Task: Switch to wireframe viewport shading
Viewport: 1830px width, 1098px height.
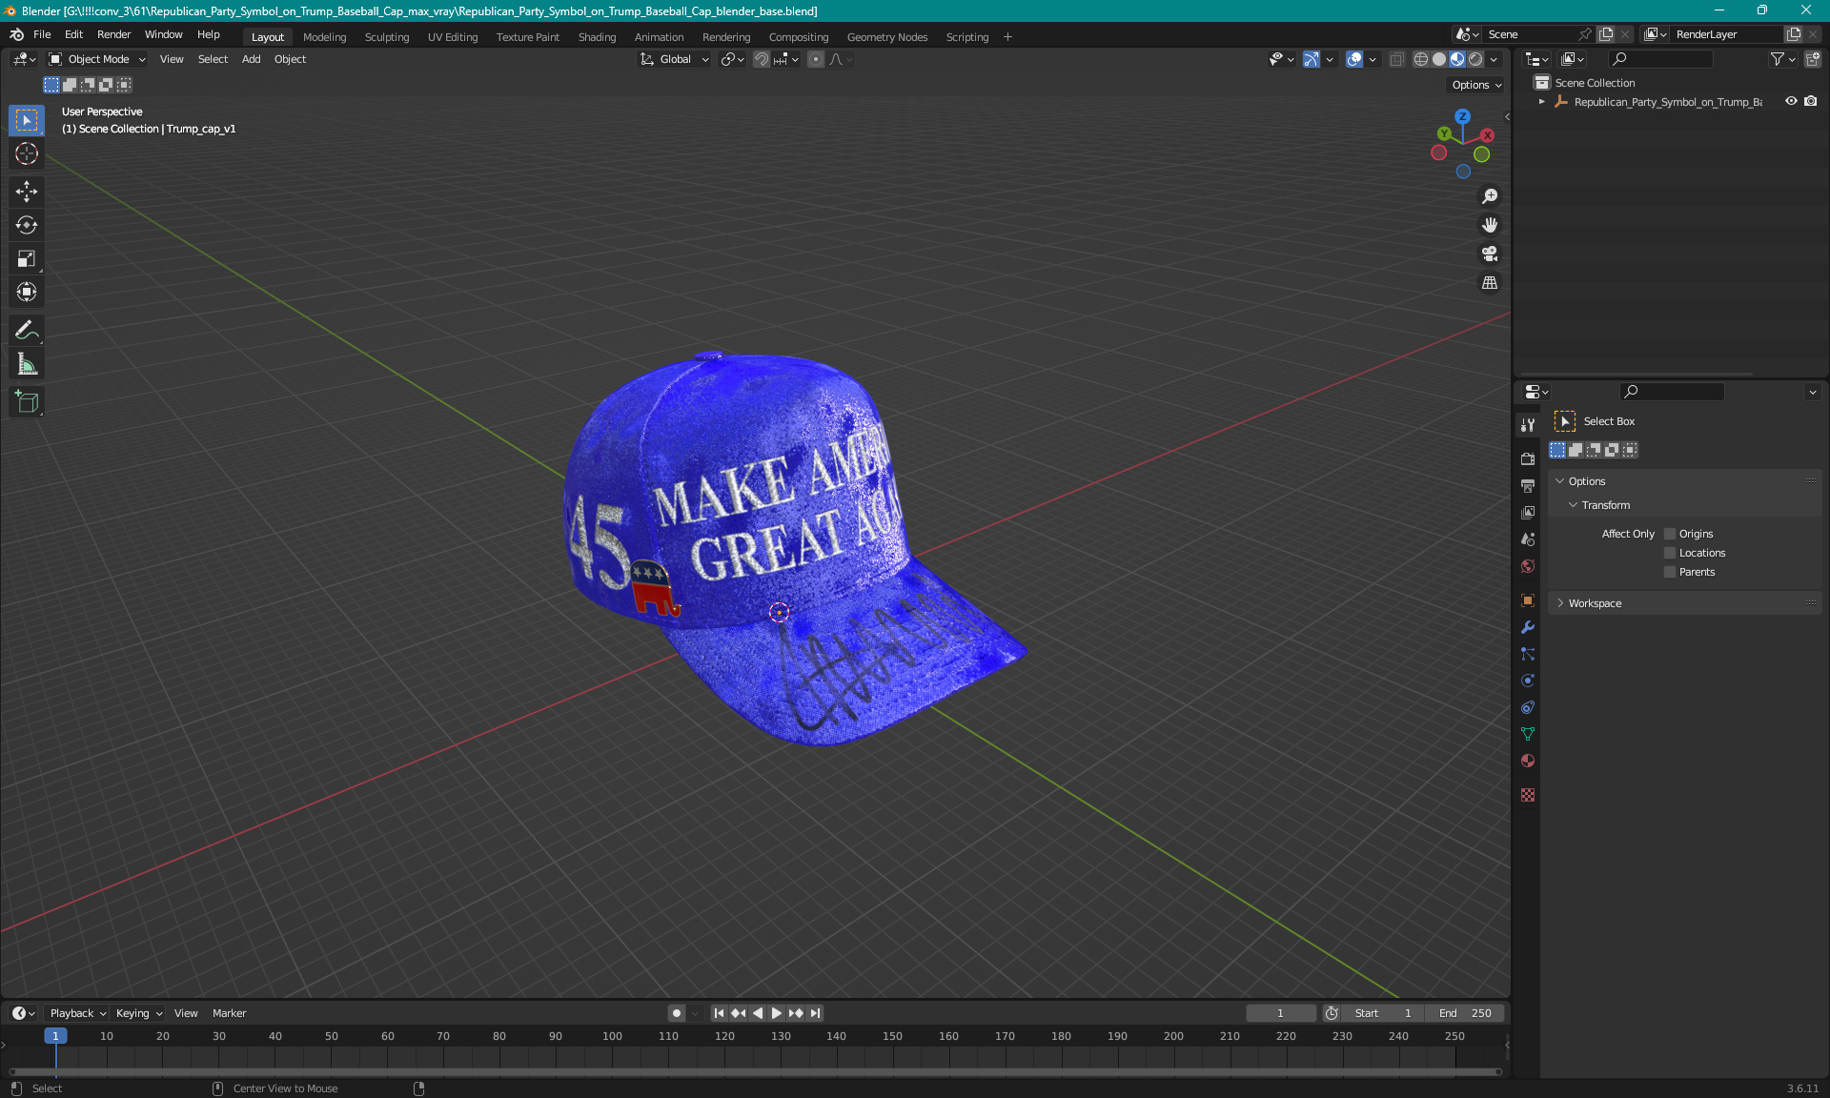Action: [1421, 59]
